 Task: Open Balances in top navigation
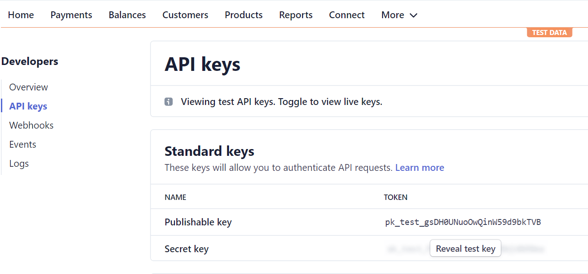pos(127,15)
